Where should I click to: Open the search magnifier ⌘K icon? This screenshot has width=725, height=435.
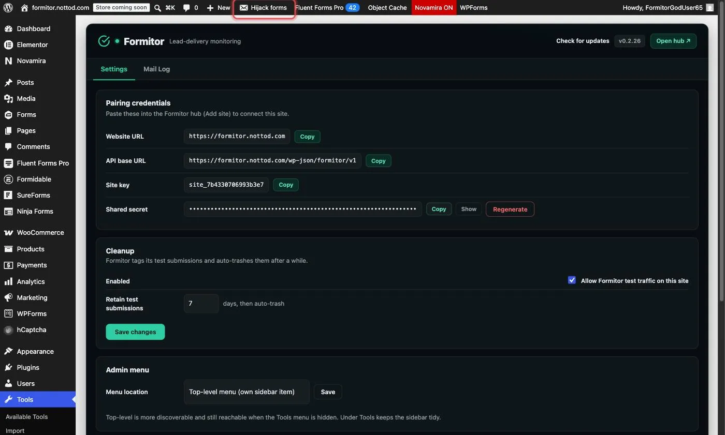click(x=158, y=8)
